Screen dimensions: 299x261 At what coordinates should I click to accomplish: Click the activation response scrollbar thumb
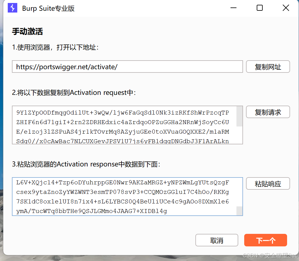(x=239, y=211)
